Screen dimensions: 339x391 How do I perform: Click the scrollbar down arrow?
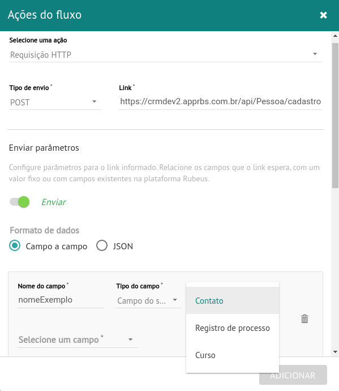[x=335, y=352]
